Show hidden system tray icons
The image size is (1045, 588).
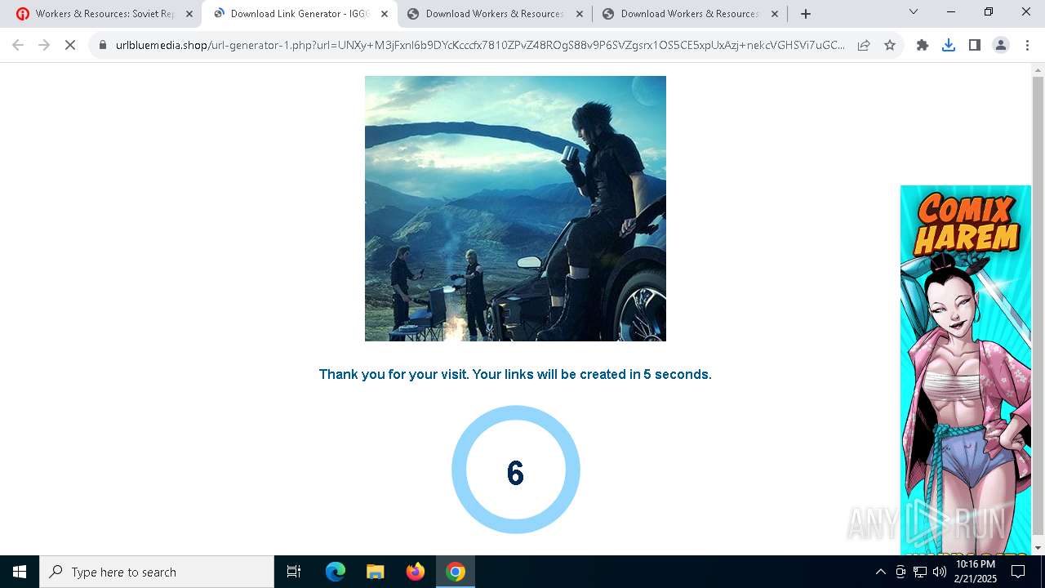pyautogui.click(x=880, y=572)
